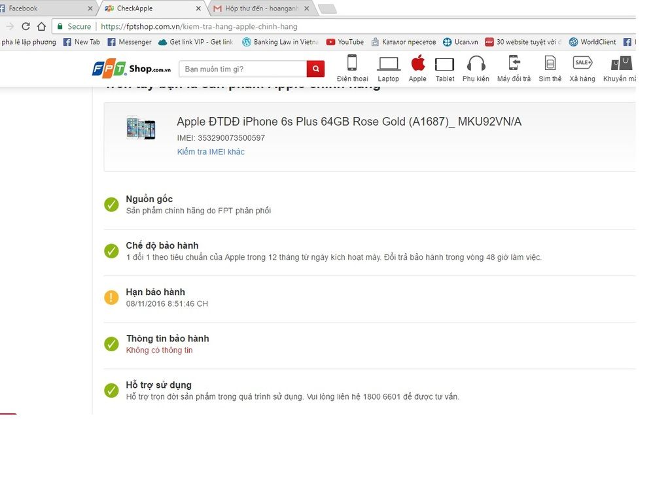Click the 'Thông tin bảo hành' heading

pyautogui.click(x=167, y=339)
